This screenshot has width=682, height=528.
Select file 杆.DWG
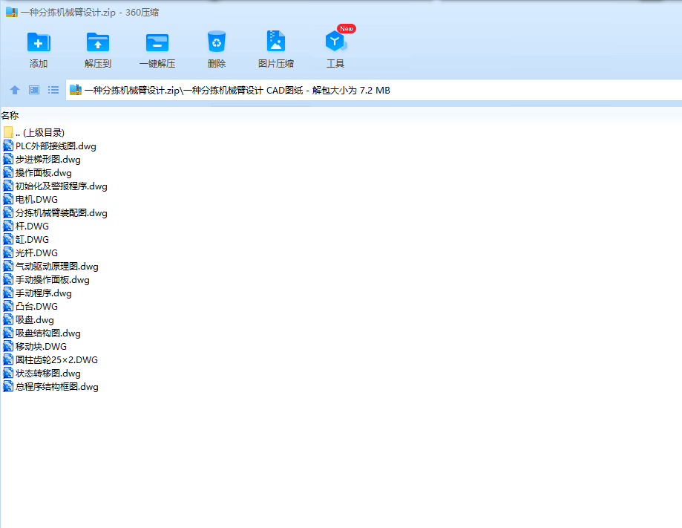pos(32,226)
